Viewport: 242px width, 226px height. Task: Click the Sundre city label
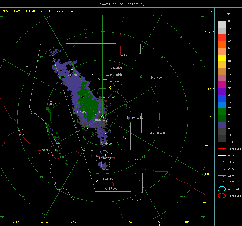(x=81, y=111)
